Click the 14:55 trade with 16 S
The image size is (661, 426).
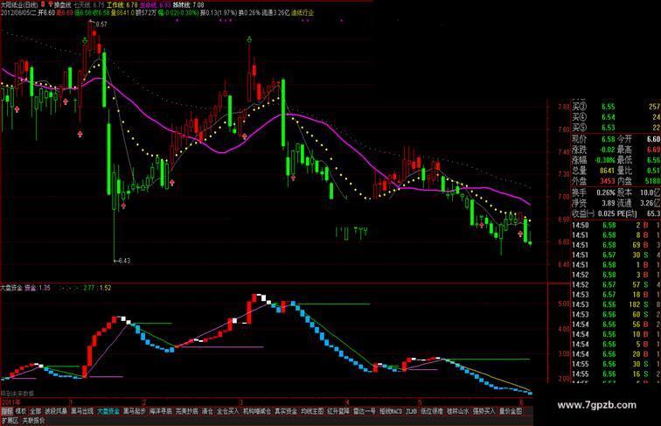click(616, 374)
